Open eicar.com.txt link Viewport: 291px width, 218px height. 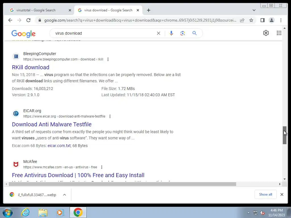[x=59, y=146]
